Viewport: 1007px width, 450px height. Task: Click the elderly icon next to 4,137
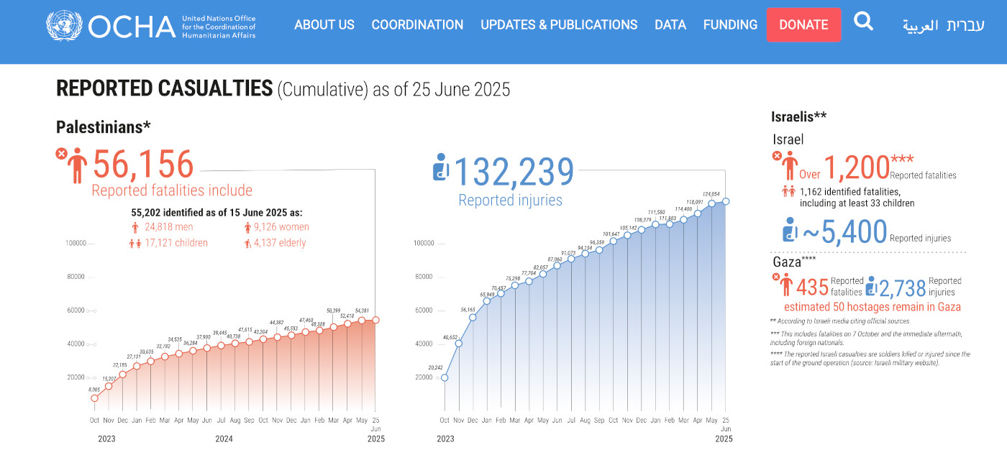pos(247,244)
